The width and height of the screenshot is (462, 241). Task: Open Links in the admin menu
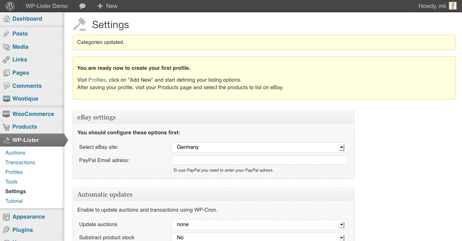pos(20,60)
